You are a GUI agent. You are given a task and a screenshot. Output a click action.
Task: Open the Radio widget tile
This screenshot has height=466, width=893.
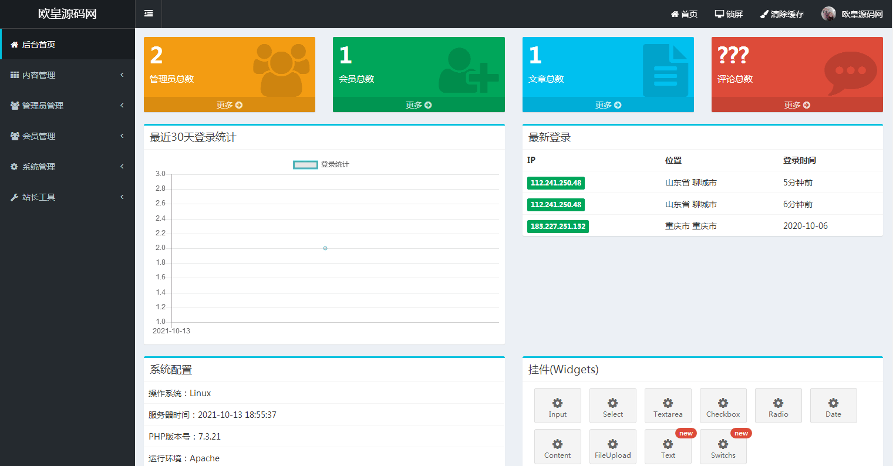778,406
